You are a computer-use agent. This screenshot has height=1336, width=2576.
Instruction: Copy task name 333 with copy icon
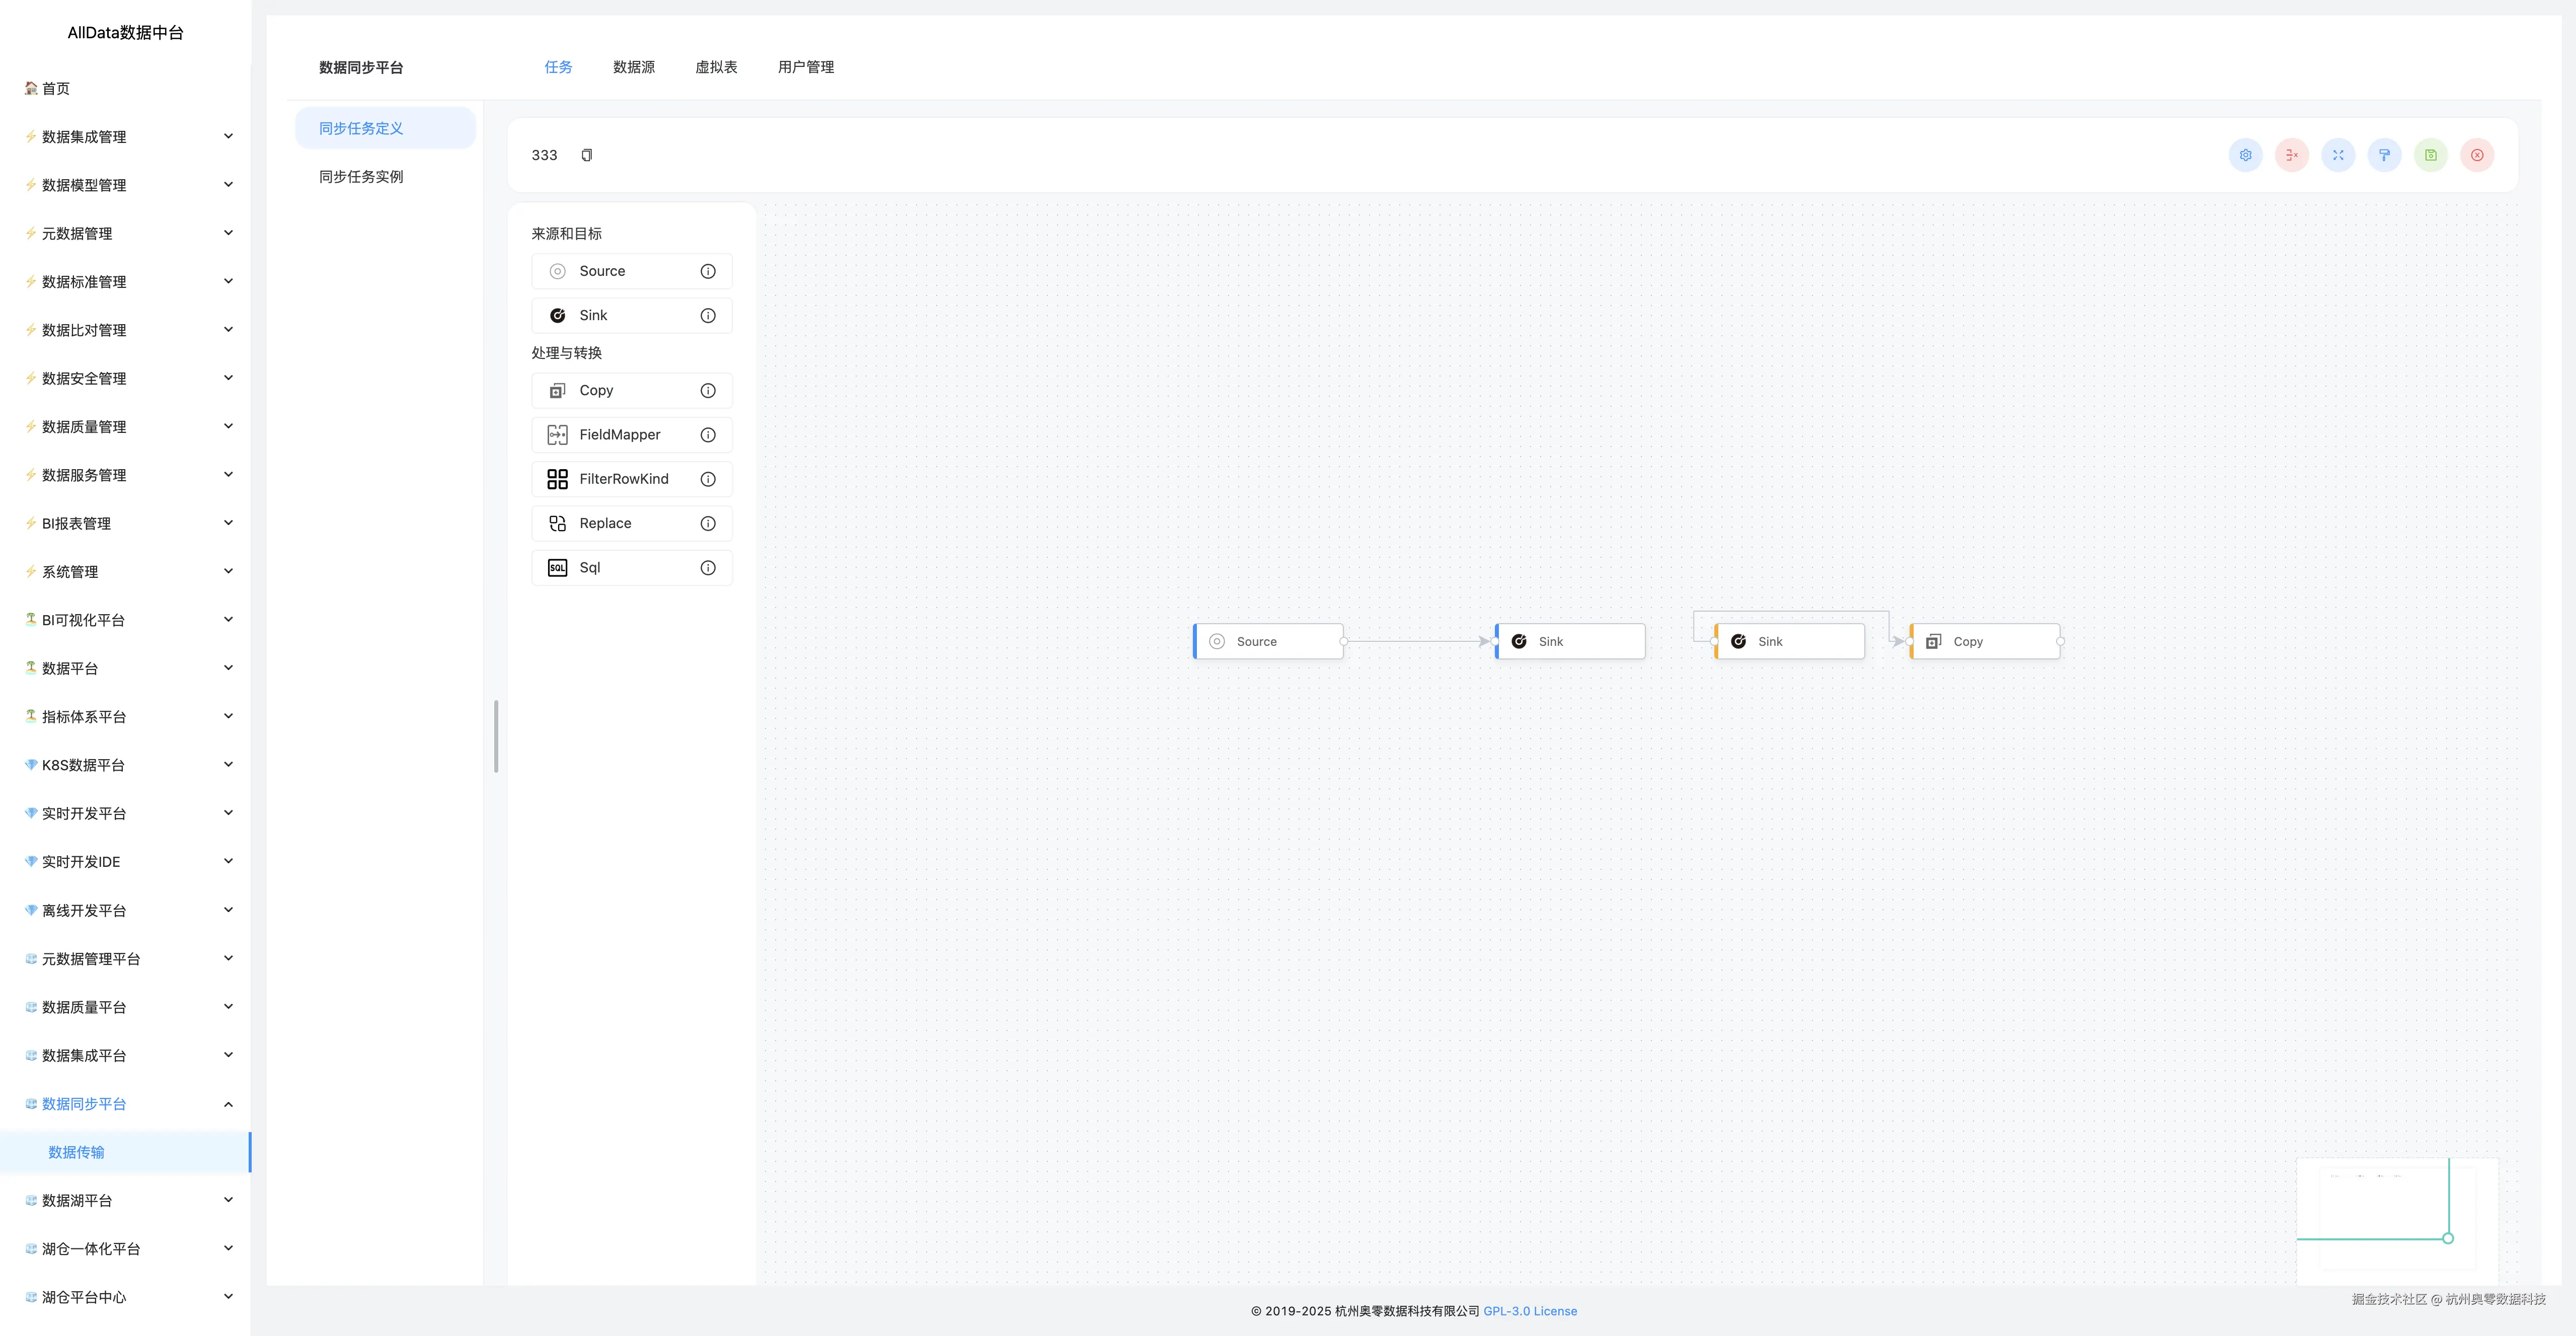[587, 155]
